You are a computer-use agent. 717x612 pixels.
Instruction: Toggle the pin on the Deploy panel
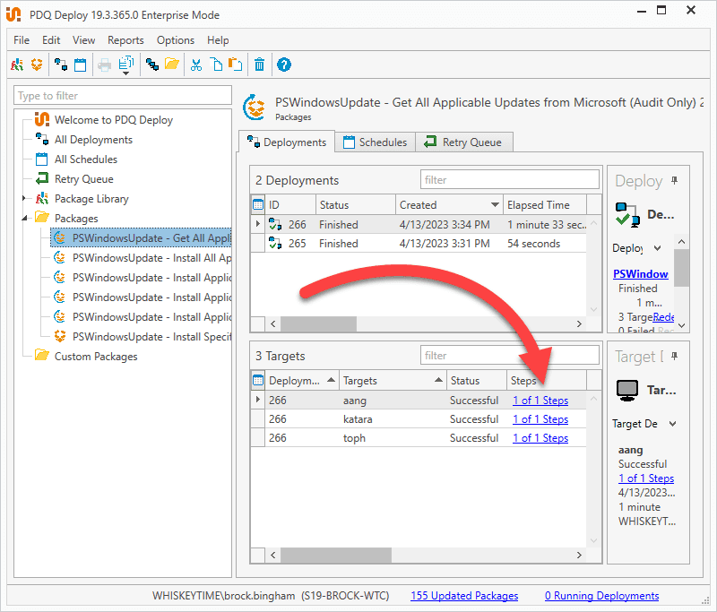click(x=675, y=179)
